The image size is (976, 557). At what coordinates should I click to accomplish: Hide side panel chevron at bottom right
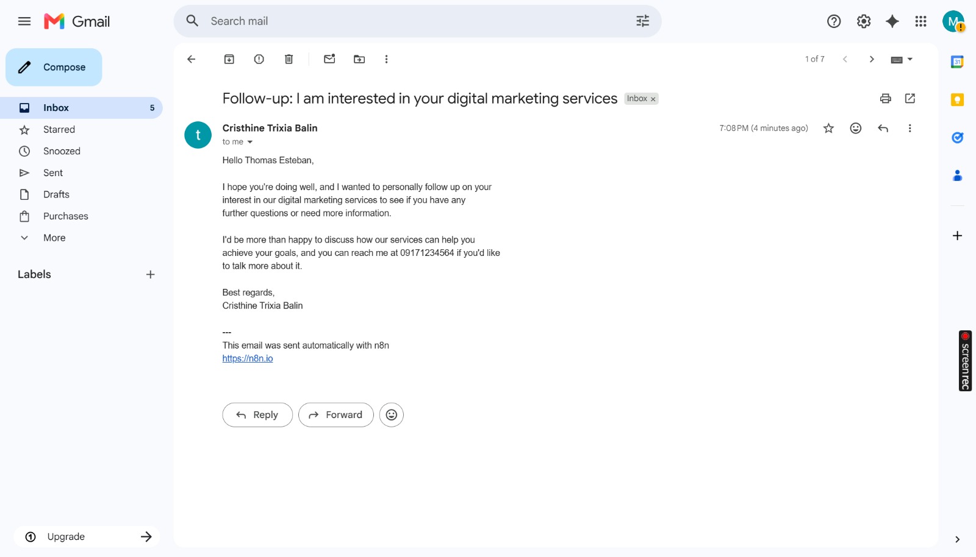click(x=958, y=539)
